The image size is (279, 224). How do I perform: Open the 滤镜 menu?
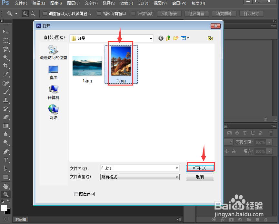(x=126, y=4)
